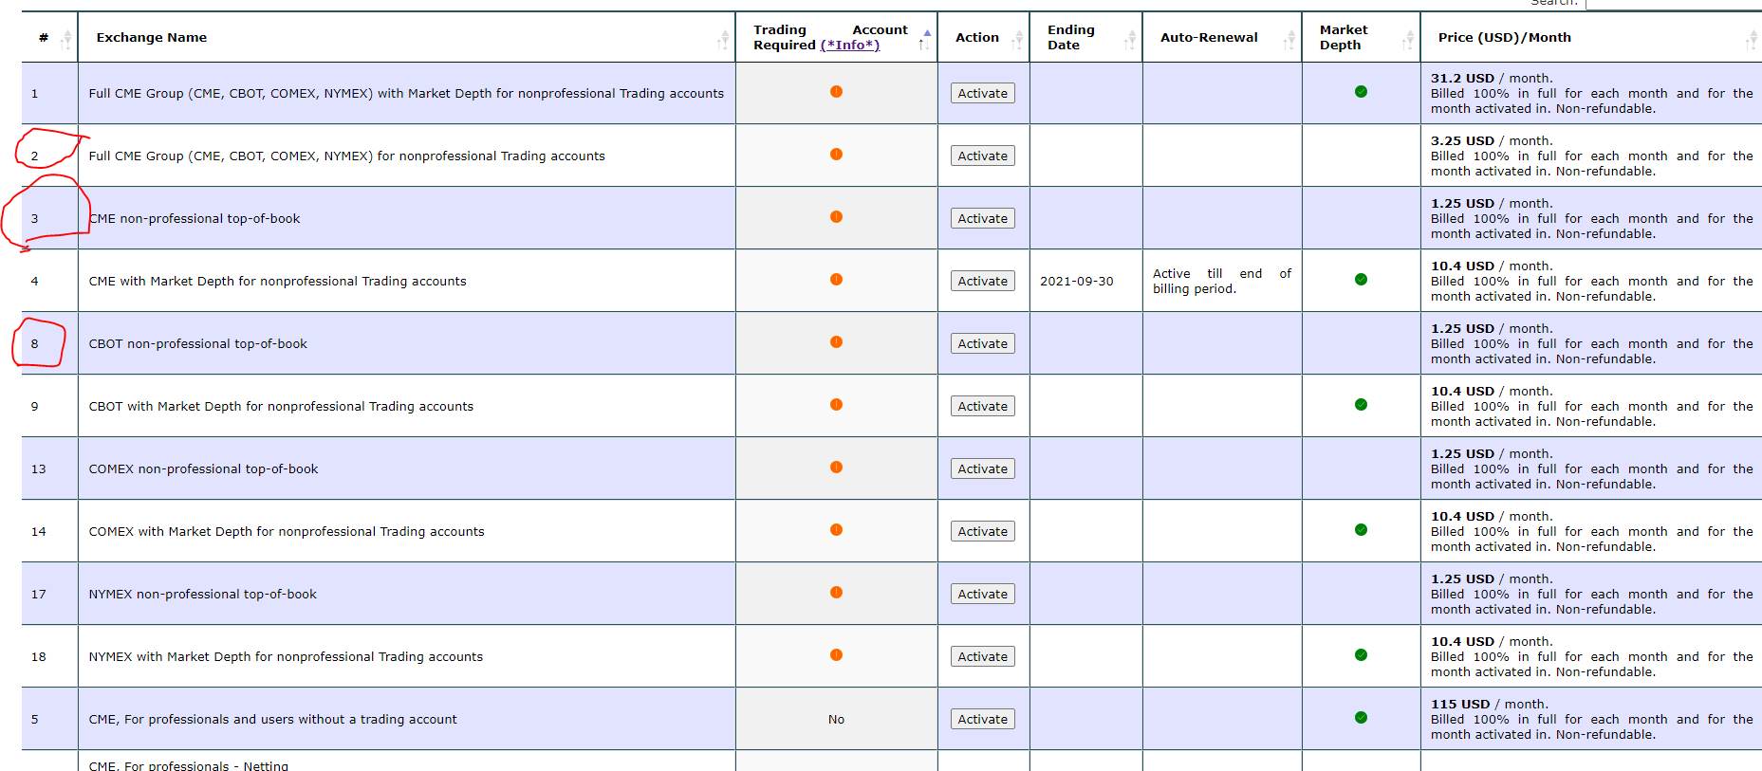Click Activate for CME with Market Depth nonprofessional
Screen dimensions: 1762x771
point(983,281)
